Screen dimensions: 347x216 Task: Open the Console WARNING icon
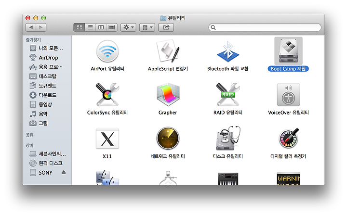point(288,179)
